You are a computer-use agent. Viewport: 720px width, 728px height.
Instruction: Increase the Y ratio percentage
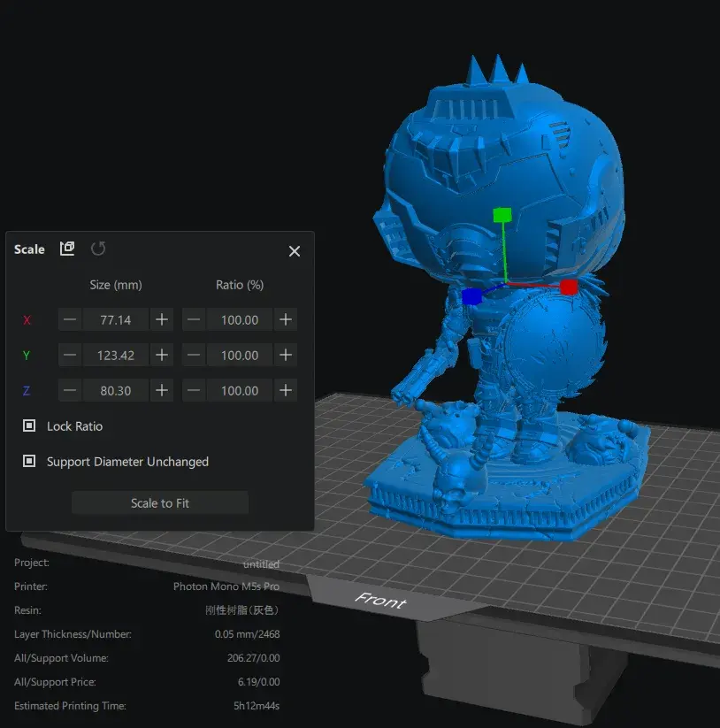[x=286, y=356]
